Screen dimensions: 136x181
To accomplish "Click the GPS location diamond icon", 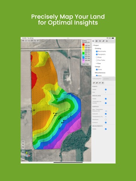I will pyautogui.click(x=23, y=153).
